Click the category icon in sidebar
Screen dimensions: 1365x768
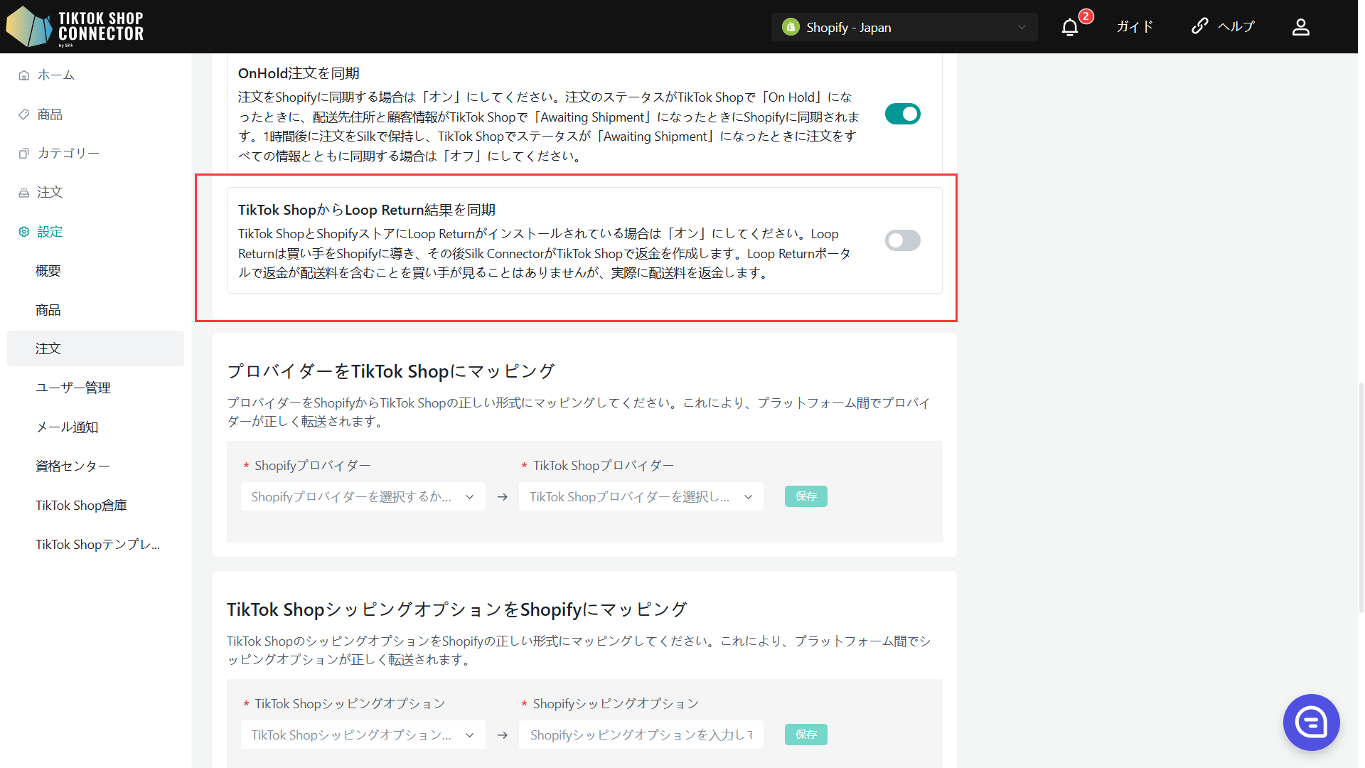pos(24,154)
